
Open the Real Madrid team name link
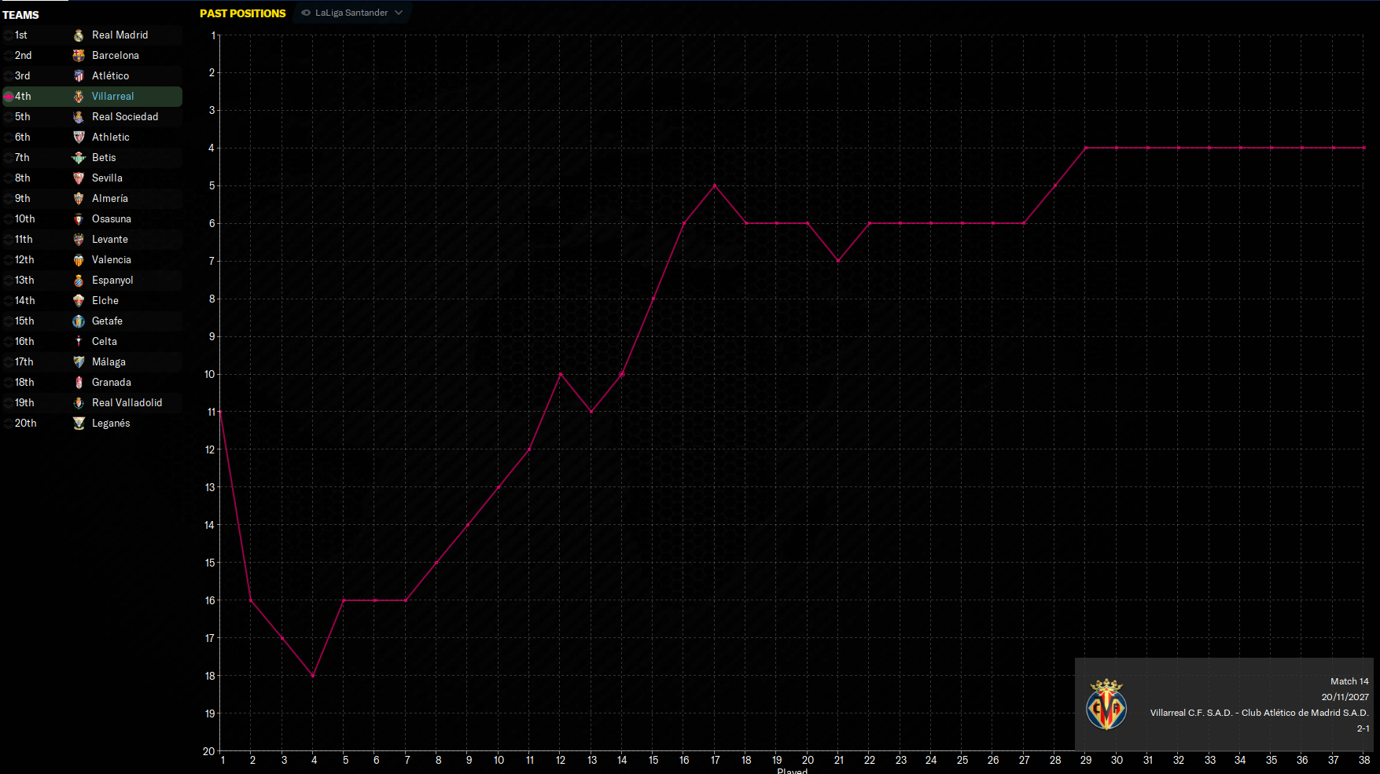click(120, 35)
